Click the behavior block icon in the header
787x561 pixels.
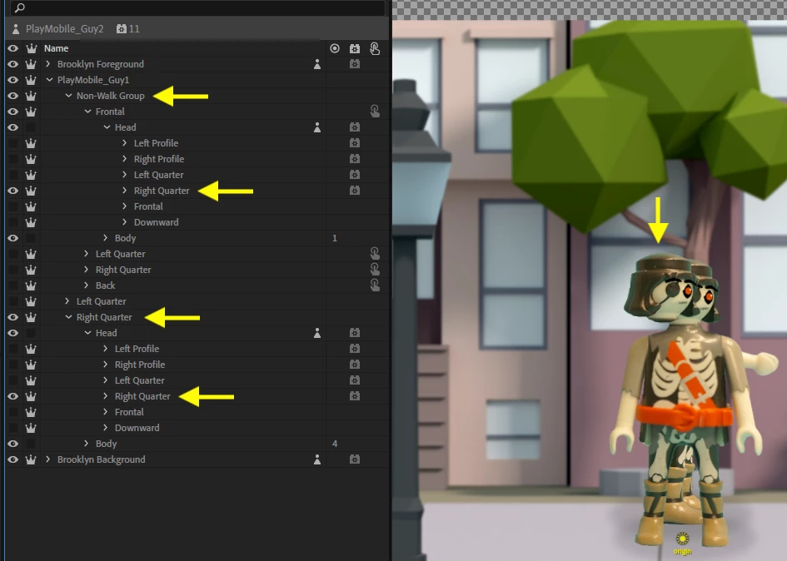click(x=355, y=48)
